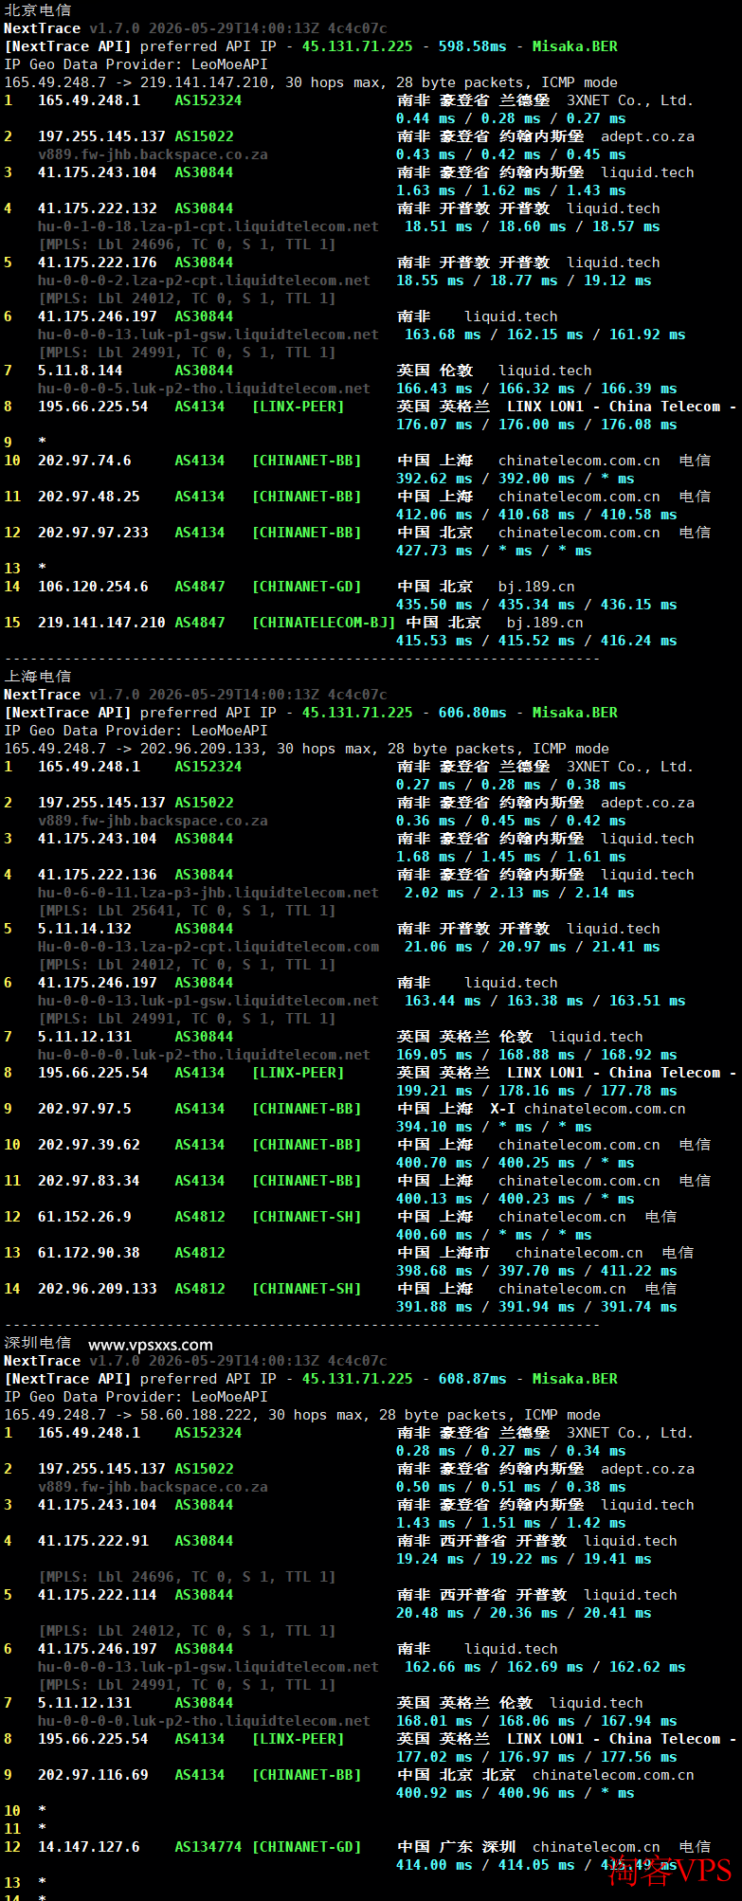Select hostname 'hu-0-6-0-11.lza-p3-jhb.liquidtelecom.net'
Image resolution: width=742 pixels, height=1901 pixels.
208,893
